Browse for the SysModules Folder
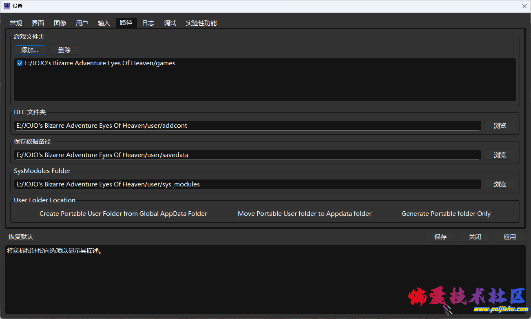This screenshot has width=531, height=319. [500, 184]
